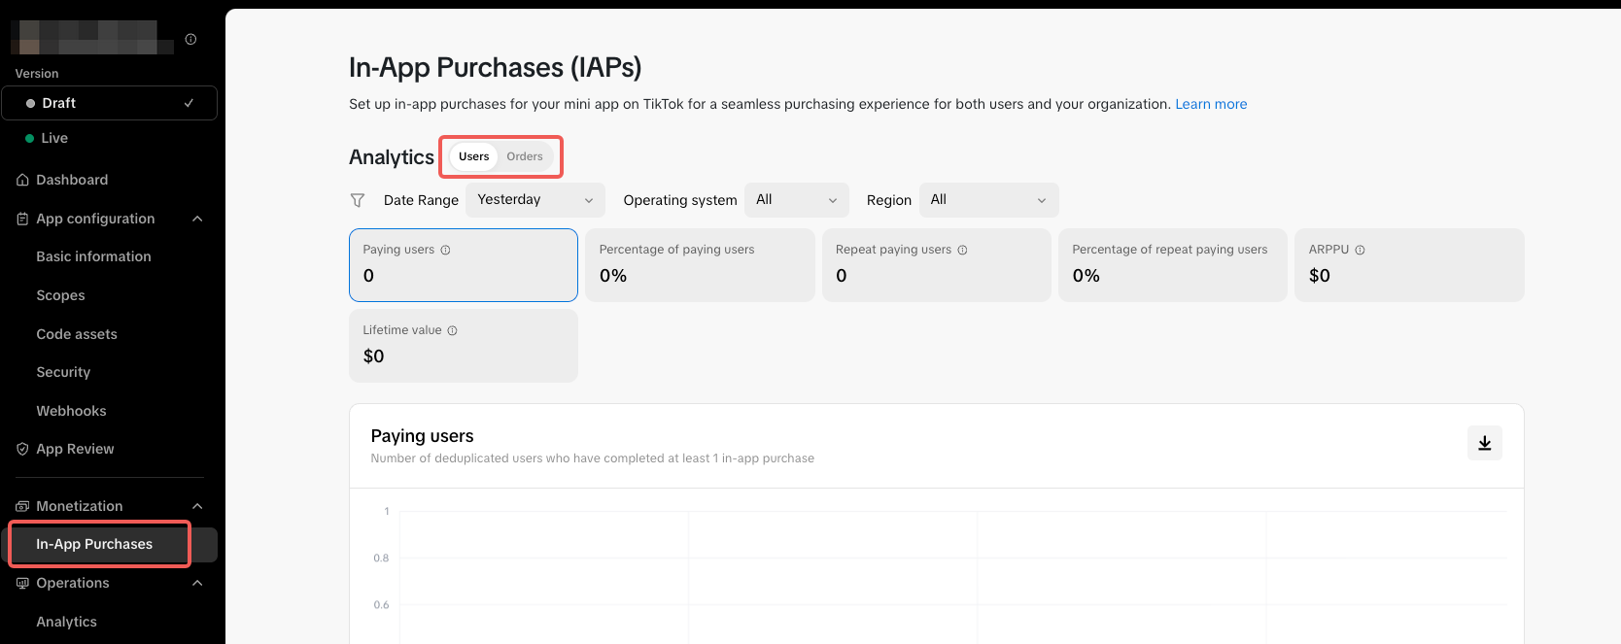Click info icon next to Paying users
Viewport: 1621px width, 644px height.
pos(445,250)
